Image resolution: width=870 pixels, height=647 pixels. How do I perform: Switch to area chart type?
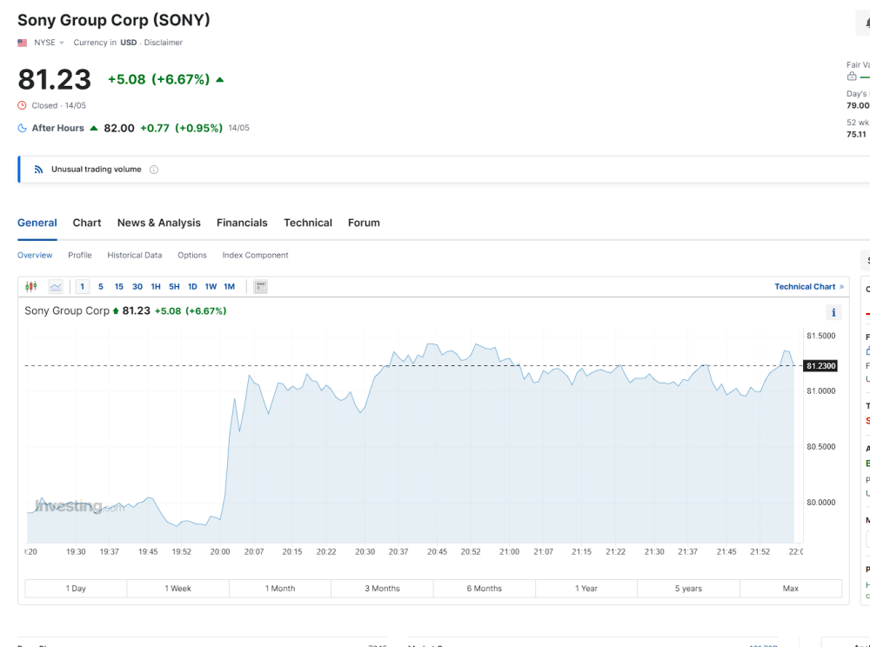(56, 287)
